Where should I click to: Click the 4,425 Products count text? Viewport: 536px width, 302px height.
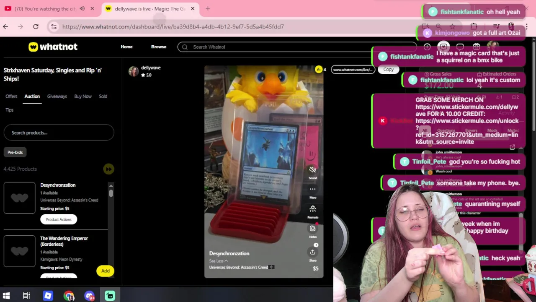pyautogui.click(x=20, y=169)
